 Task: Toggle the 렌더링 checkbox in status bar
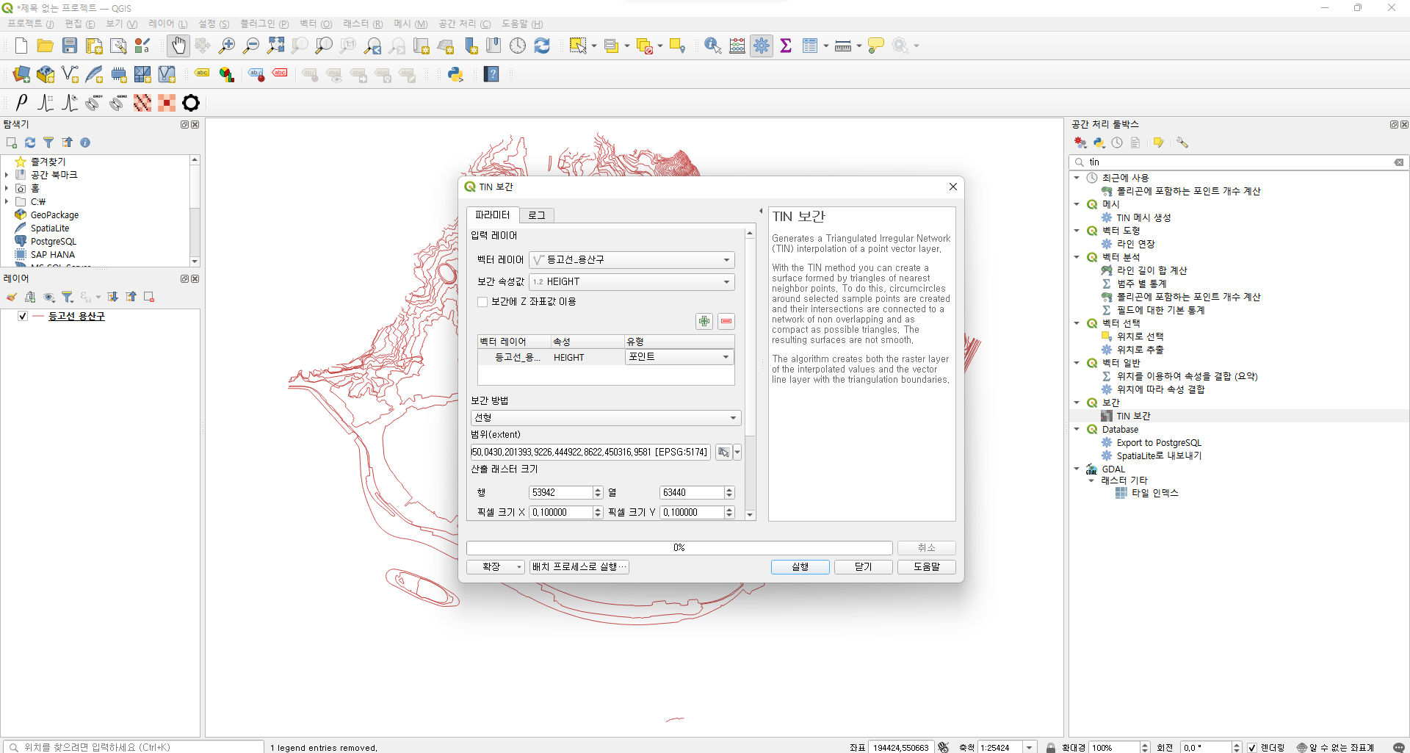1251,747
